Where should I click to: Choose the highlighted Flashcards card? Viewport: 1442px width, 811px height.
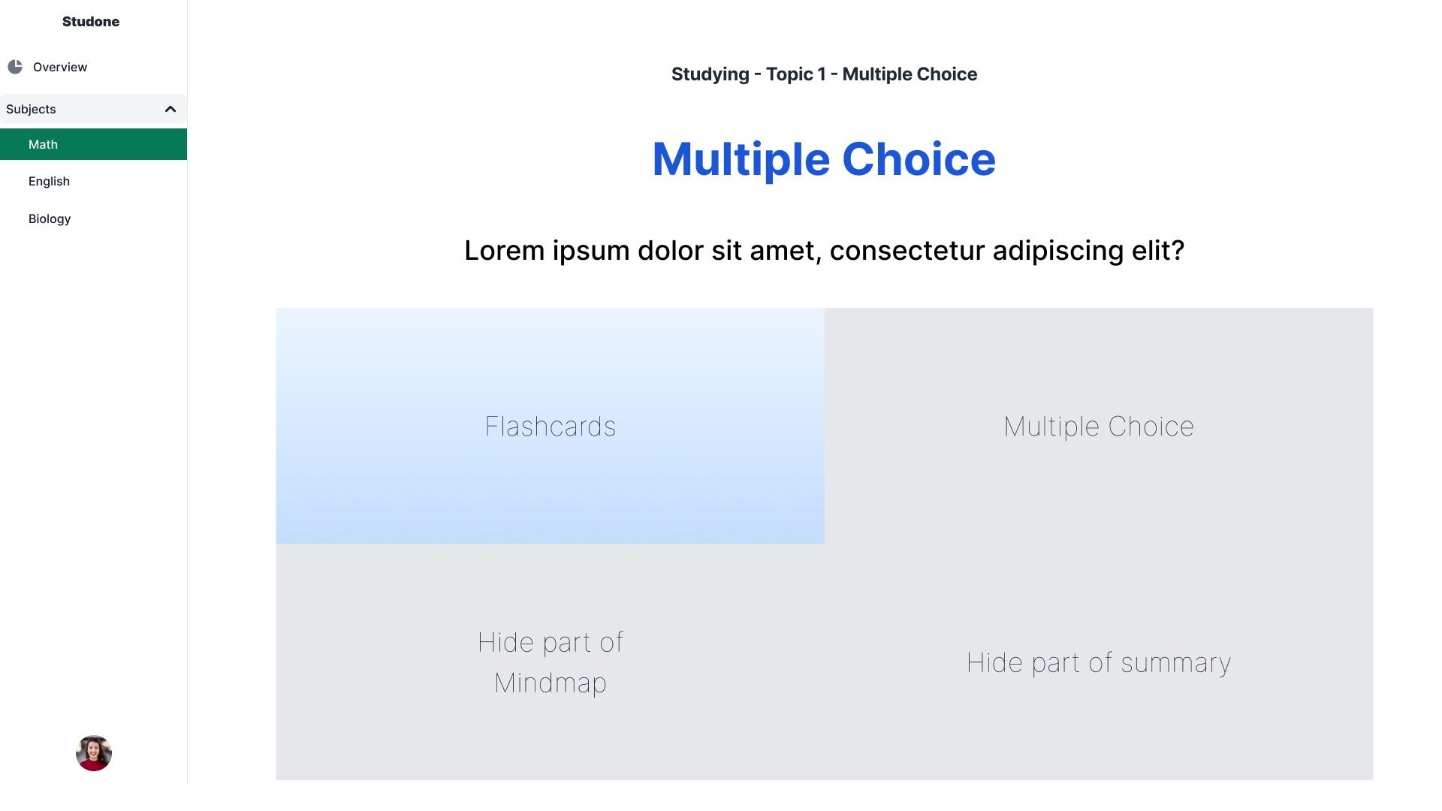pyautogui.click(x=550, y=426)
